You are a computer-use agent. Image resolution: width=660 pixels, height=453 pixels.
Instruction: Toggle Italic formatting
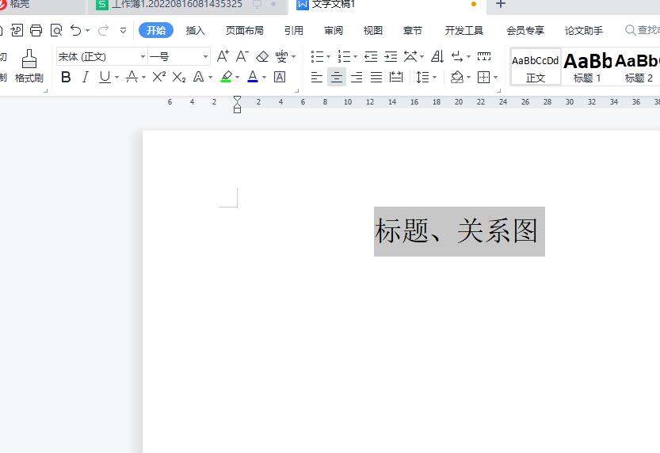(x=86, y=77)
